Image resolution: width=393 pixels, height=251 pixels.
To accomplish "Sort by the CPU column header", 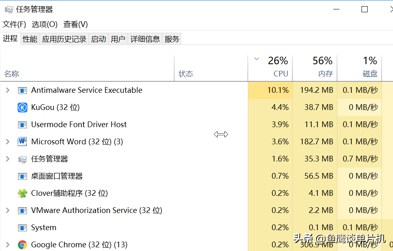I will (x=270, y=68).
